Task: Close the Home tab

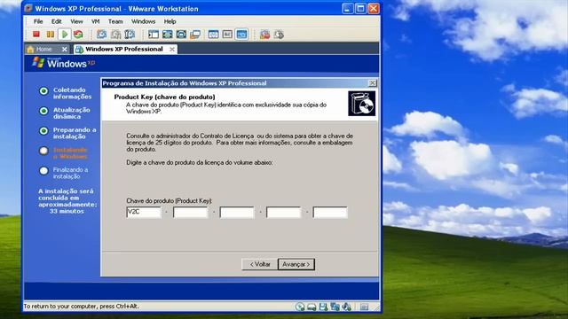Action: 65,50
